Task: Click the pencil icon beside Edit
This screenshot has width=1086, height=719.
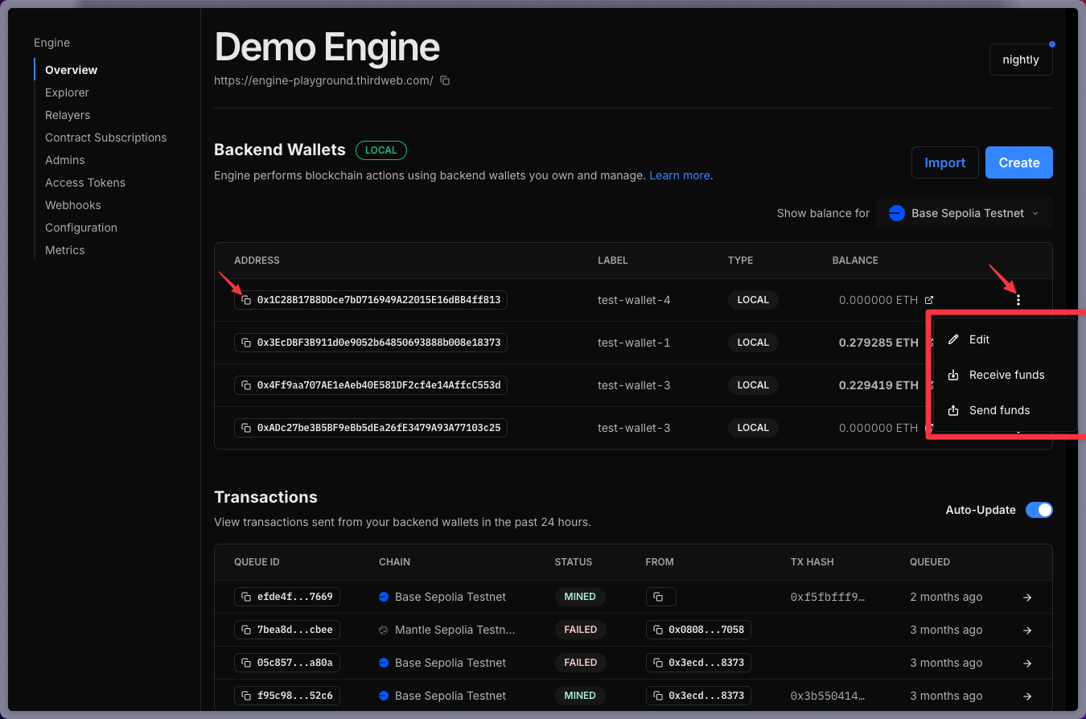Action: click(x=953, y=339)
